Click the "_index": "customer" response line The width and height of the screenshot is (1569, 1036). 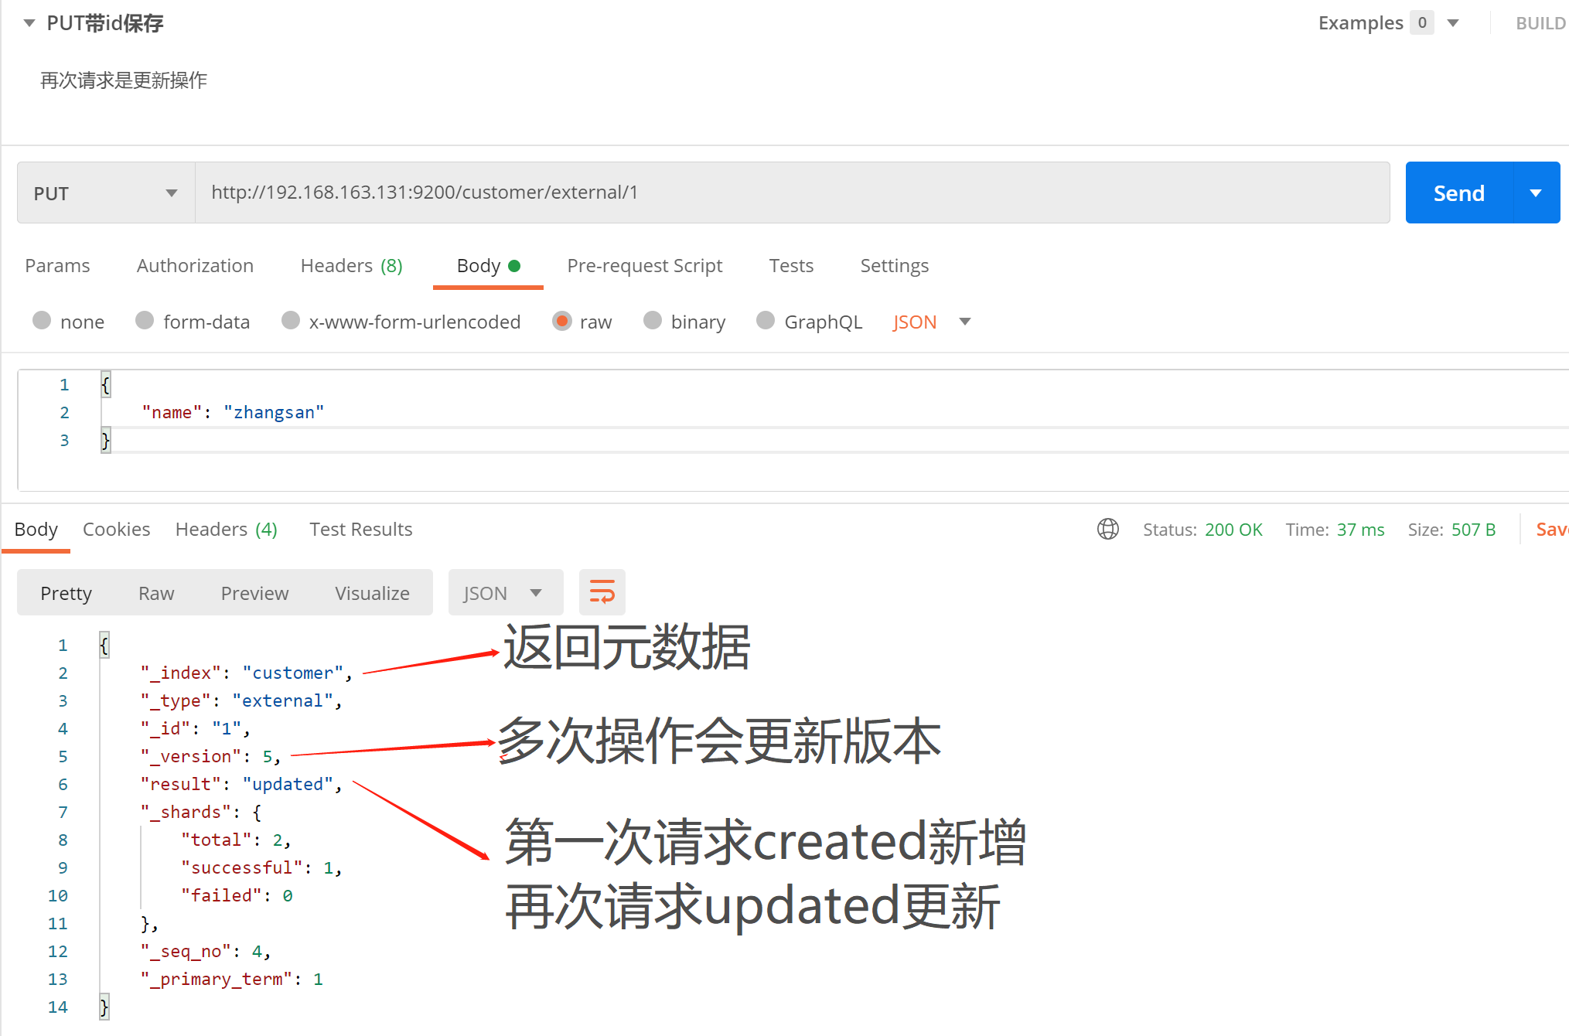245,673
